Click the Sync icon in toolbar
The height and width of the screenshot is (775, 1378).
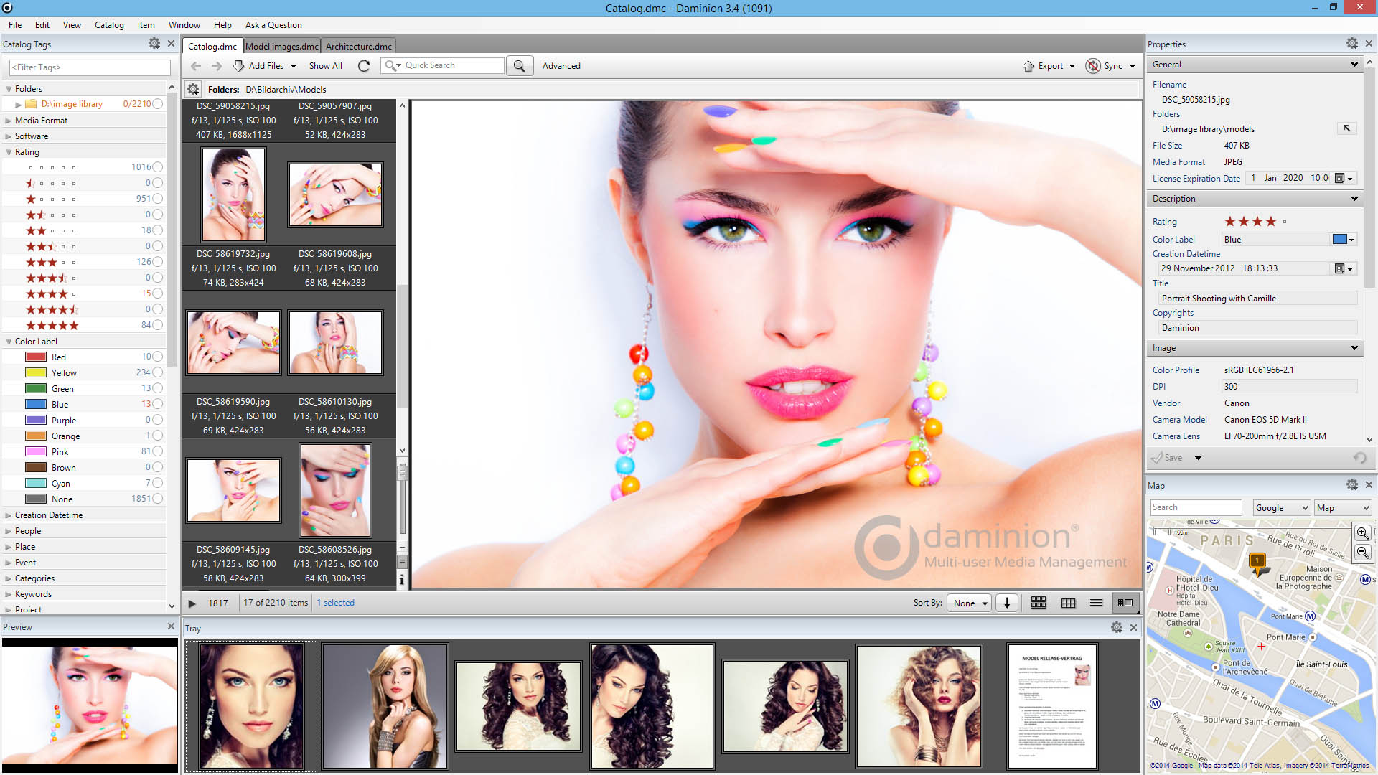(1093, 66)
